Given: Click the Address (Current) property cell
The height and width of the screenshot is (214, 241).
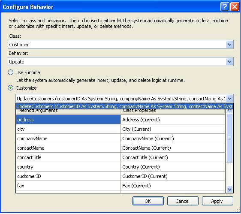Looking at the screenshot, I should coord(173,120).
